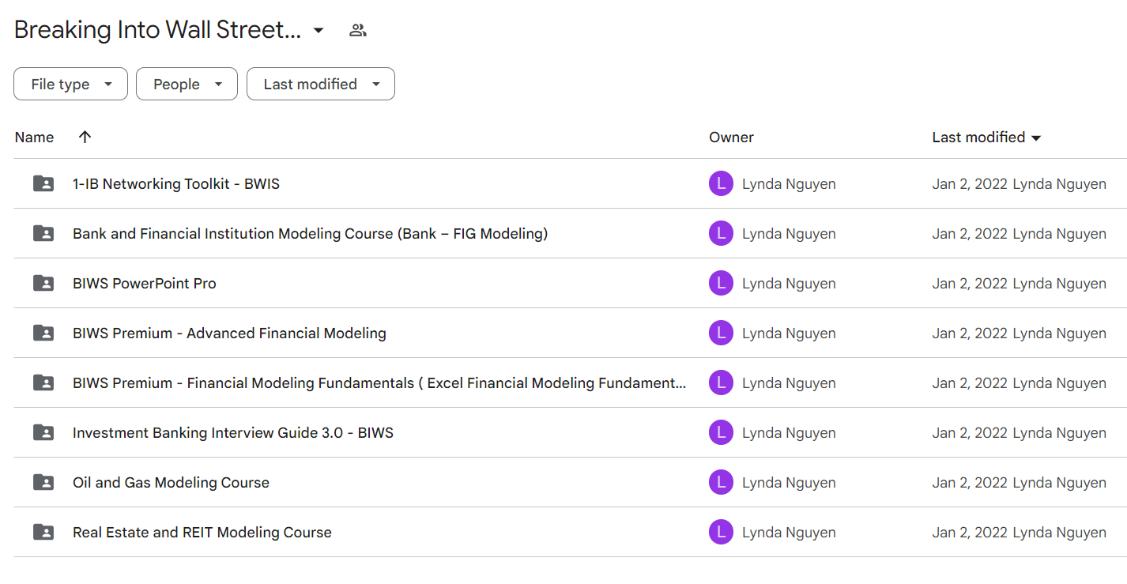
Task: Sort by the Name column header
Action: click(34, 137)
